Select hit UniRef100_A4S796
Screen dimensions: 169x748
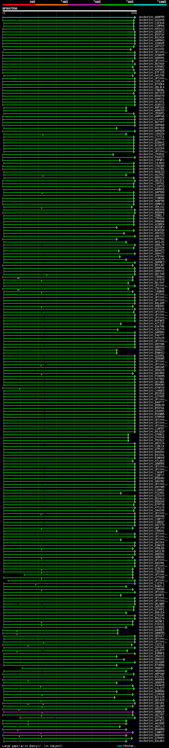coord(152,76)
